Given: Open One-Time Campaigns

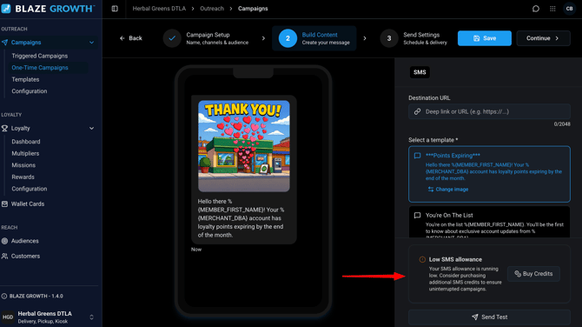Looking at the screenshot, I should [40, 68].
